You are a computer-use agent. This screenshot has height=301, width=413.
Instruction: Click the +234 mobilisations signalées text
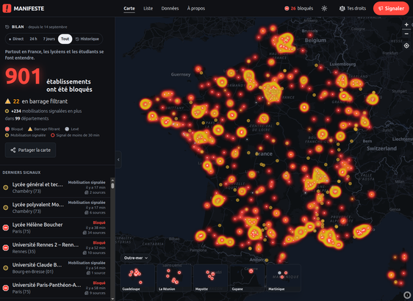(46, 111)
